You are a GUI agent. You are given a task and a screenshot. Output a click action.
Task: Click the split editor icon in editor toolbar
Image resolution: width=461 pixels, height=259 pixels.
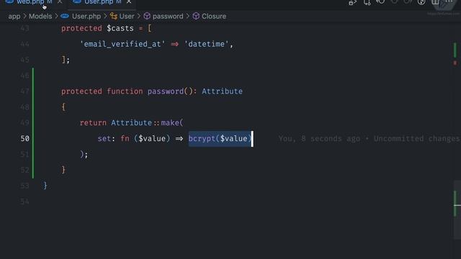[x=435, y=2]
